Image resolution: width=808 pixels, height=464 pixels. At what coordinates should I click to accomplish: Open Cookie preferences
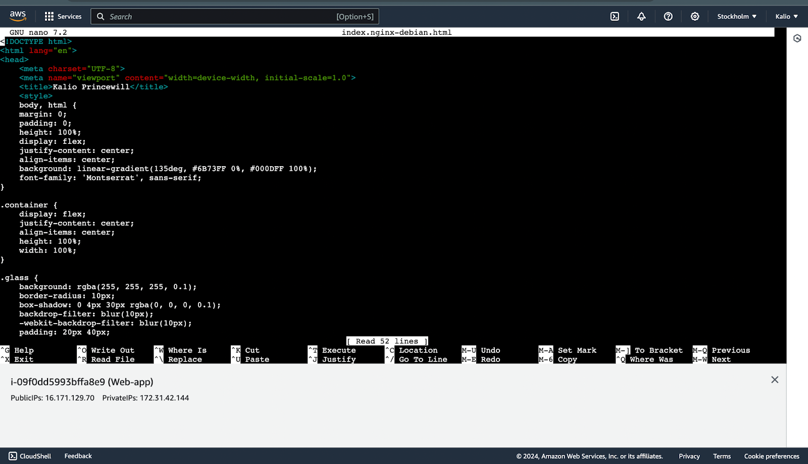point(772,456)
